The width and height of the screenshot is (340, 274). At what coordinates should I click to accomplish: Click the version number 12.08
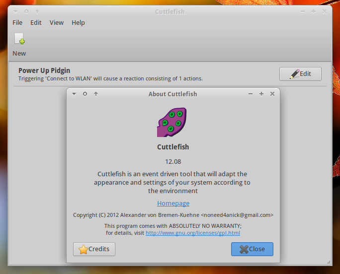pos(173,162)
